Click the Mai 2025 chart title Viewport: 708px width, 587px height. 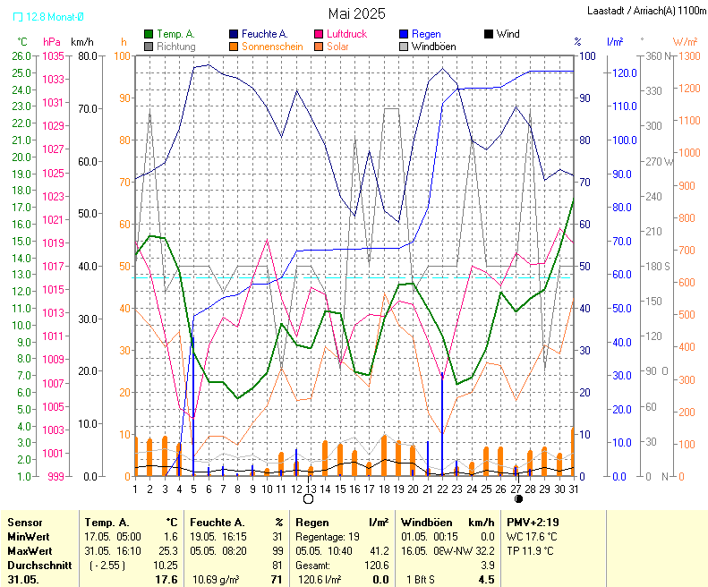tap(356, 13)
